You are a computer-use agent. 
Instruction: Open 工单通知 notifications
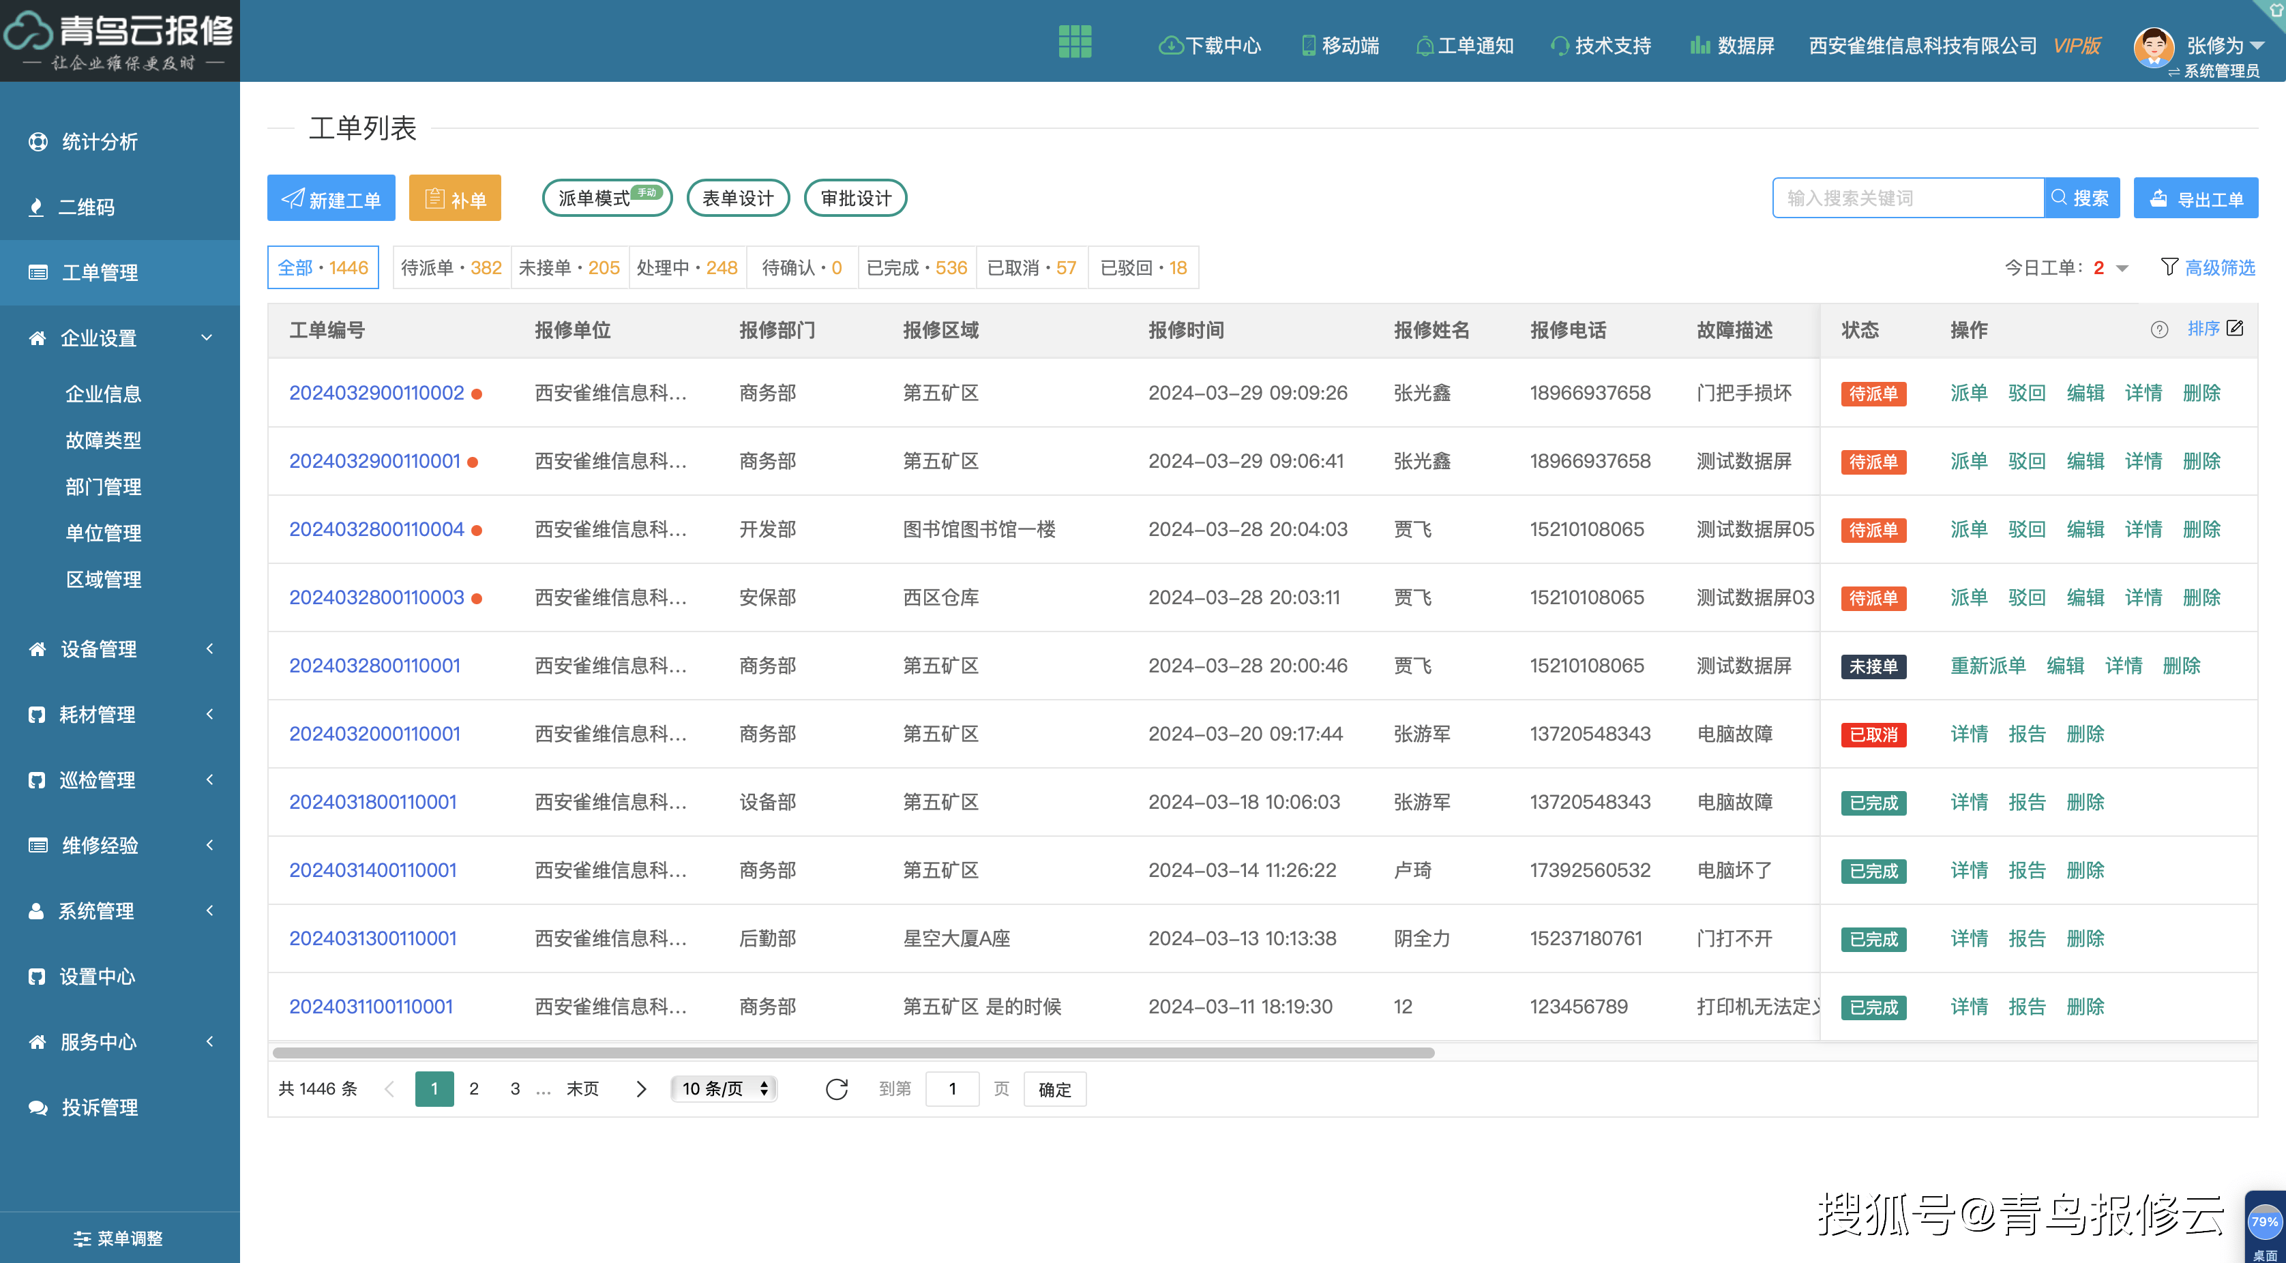[x=1464, y=45]
